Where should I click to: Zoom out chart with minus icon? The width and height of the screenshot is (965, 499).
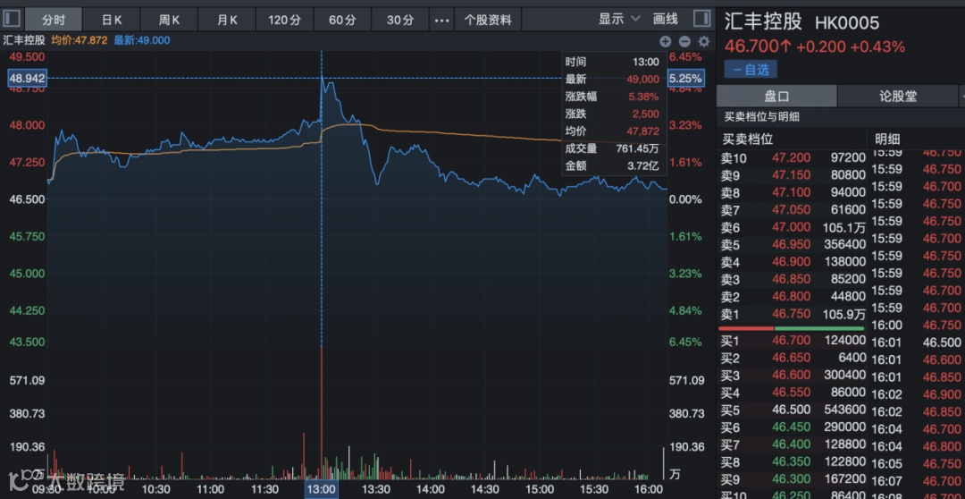point(684,42)
